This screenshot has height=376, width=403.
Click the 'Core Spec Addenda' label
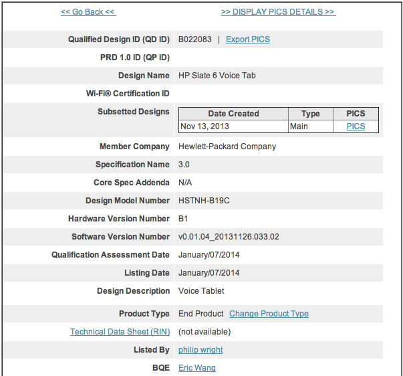tap(132, 183)
